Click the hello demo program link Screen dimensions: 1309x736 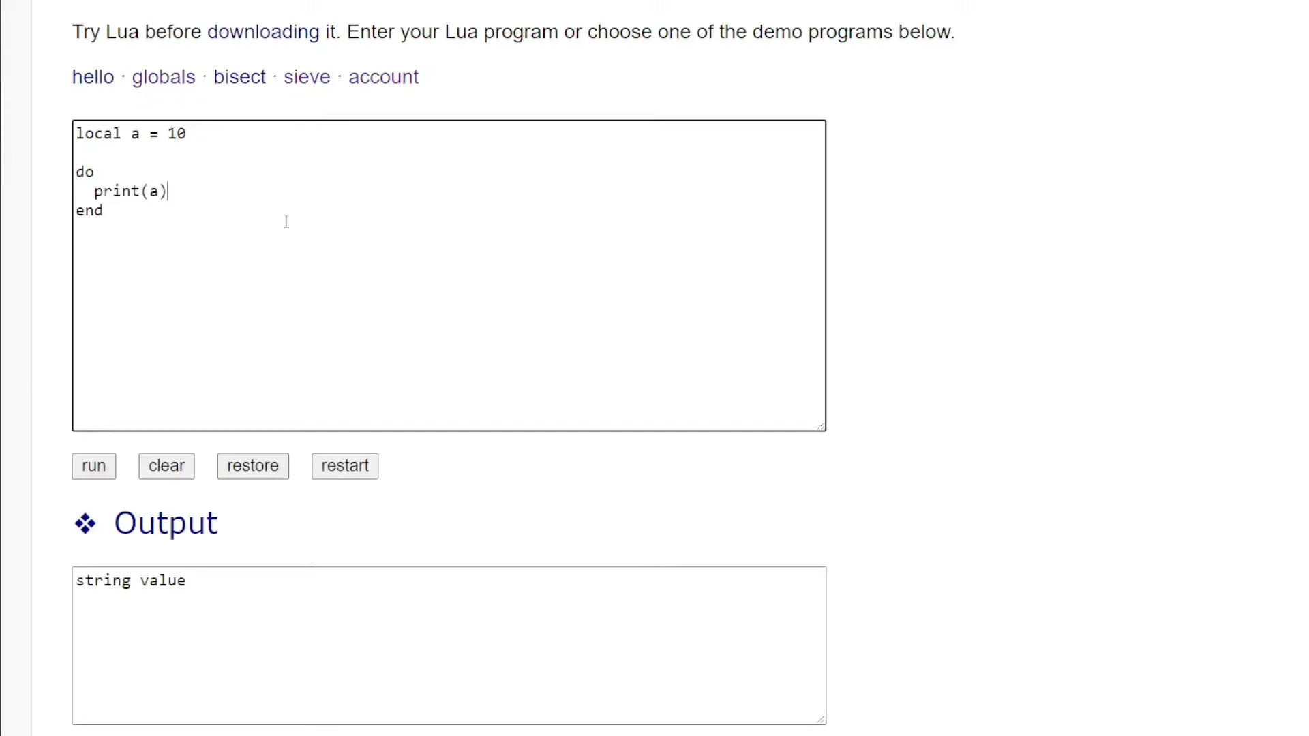click(93, 76)
